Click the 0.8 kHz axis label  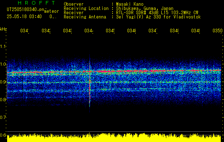pyautogui.click(x=3, y=99)
